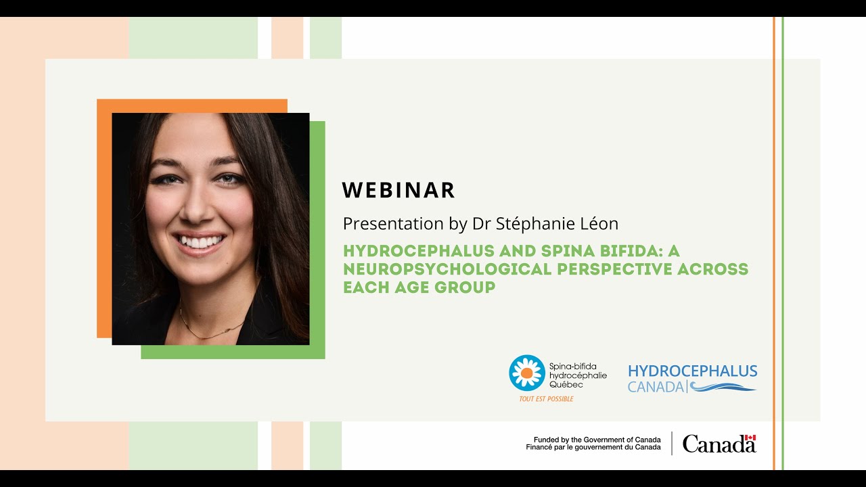Select 'Presentation by Dr Stéphanie Léon' text
Screen dimensions: 866x487
click(x=480, y=224)
